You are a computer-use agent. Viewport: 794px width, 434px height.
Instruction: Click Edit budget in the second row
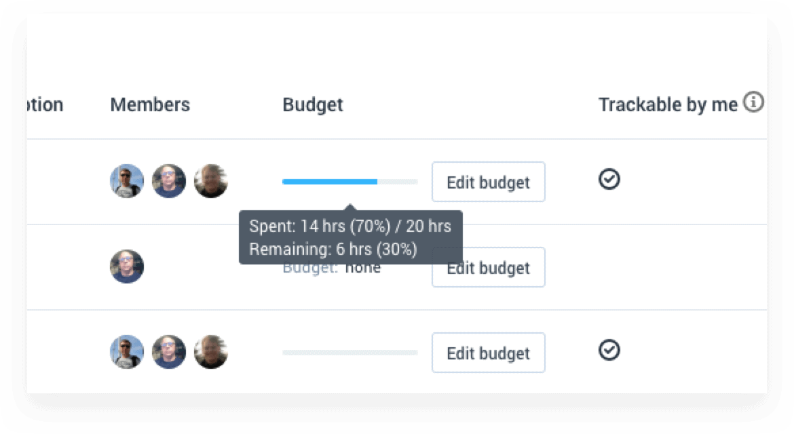(x=488, y=267)
